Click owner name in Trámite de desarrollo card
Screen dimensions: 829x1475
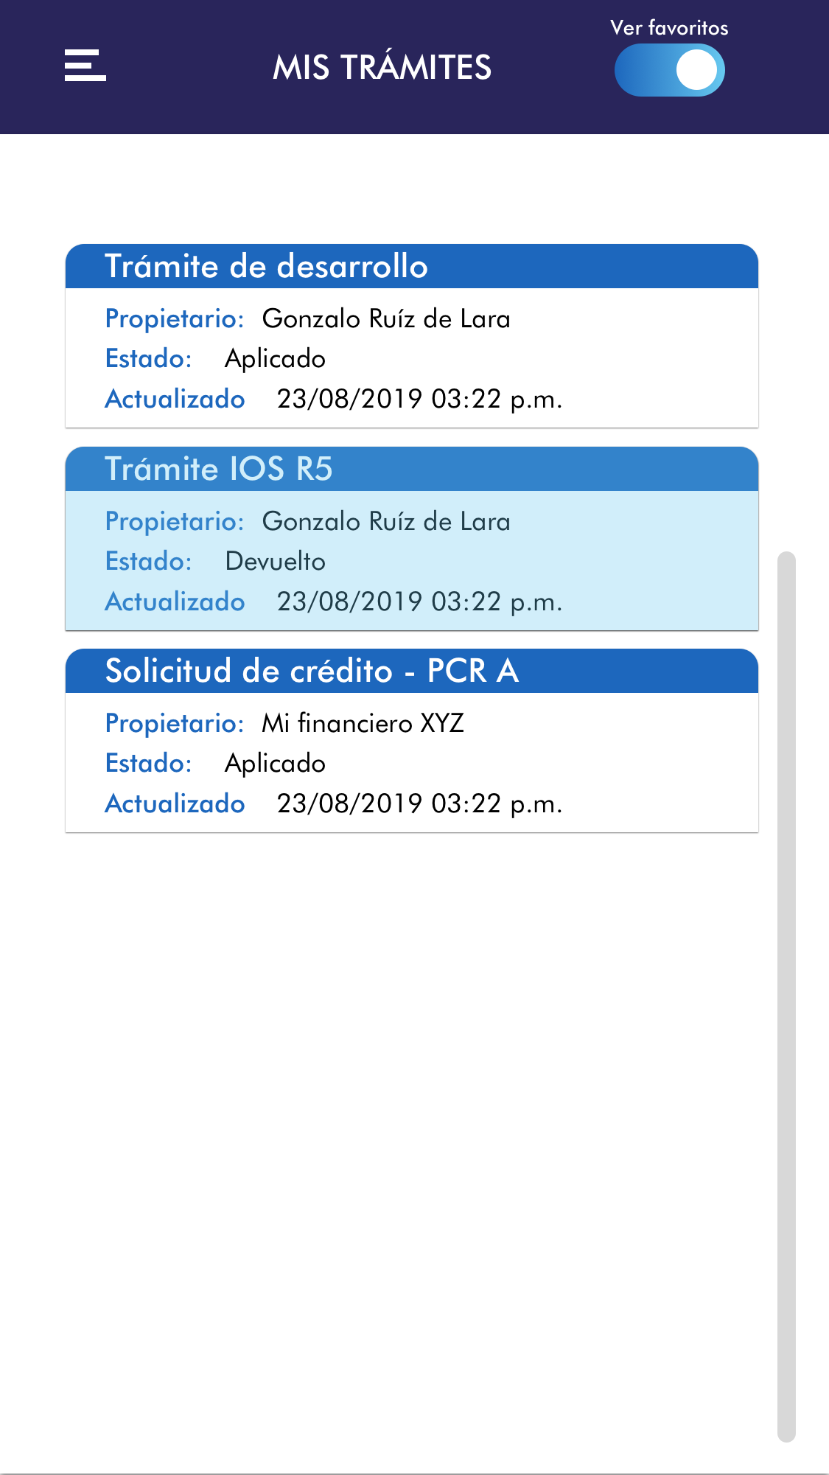click(386, 319)
